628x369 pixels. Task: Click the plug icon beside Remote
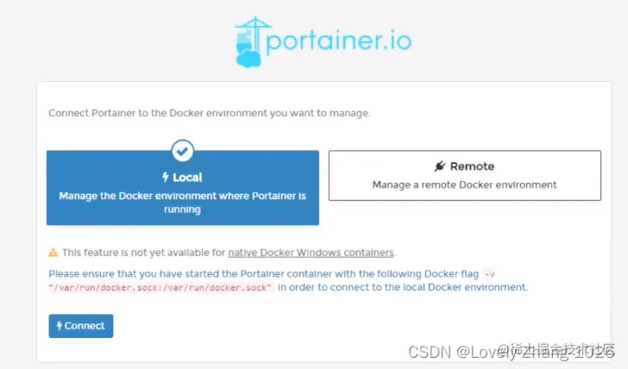[440, 166]
